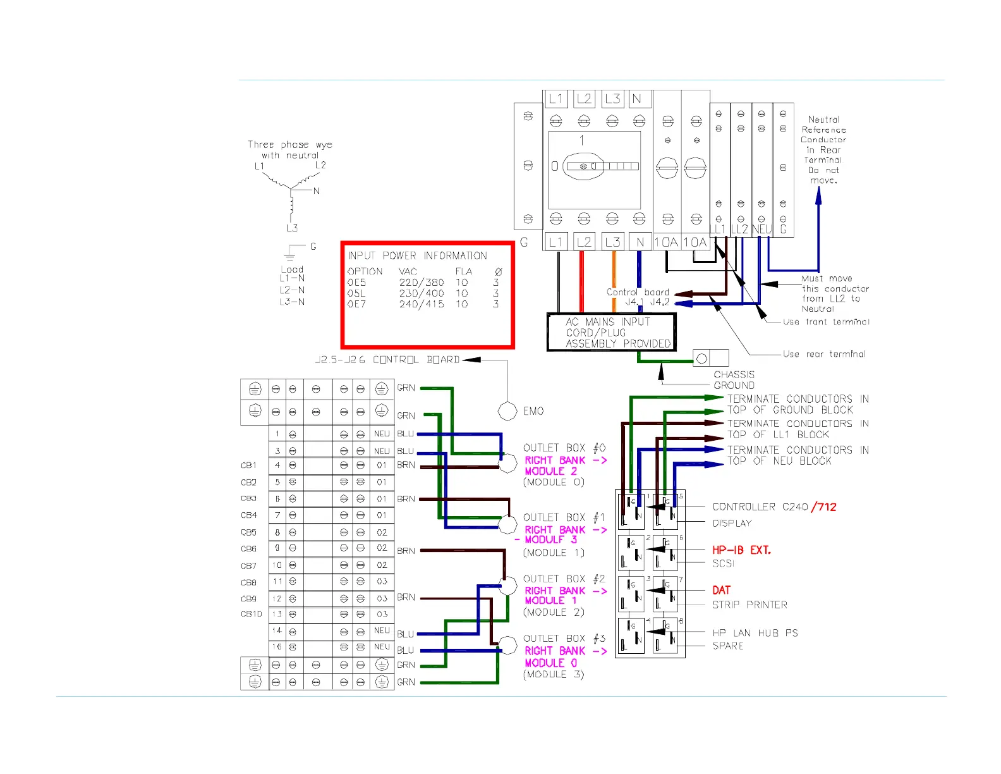The width and height of the screenshot is (1001, 774).
Task: Click the octagon symbol for Outlet Box #2
Action: point(507,586)
